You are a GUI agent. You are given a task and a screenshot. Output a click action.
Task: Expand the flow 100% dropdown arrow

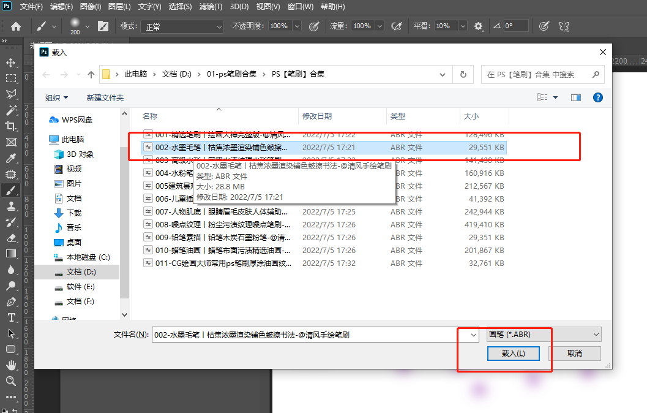point(380,26)
